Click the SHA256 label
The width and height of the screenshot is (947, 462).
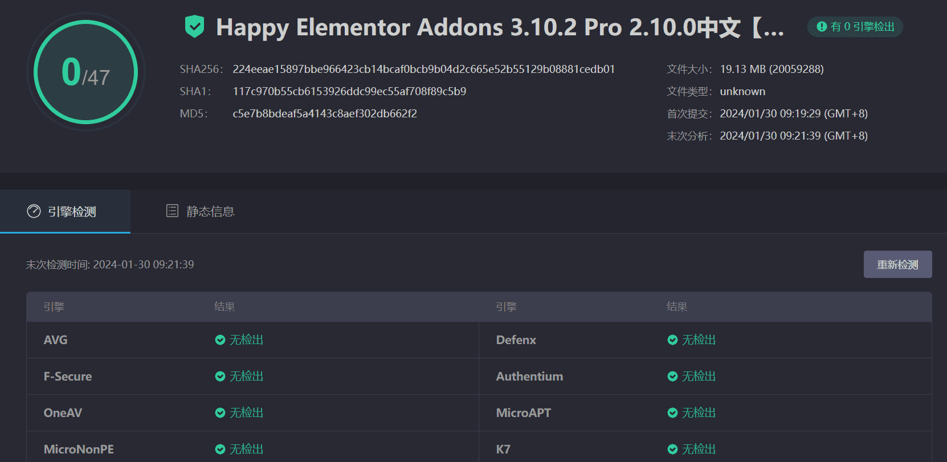point(201,69)
